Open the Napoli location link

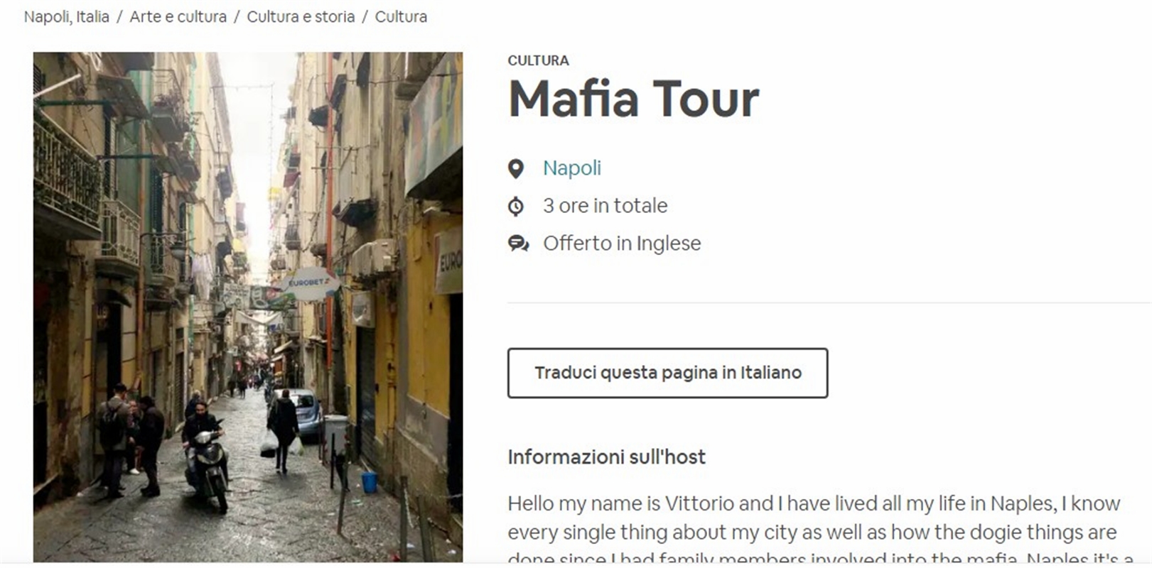[x=572, y=168]
